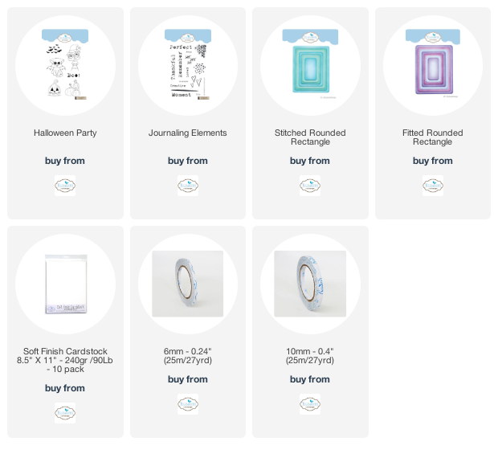498x454 pixels.
Task: Open Halloween Party stamp set image
Action: click(65, 65)
